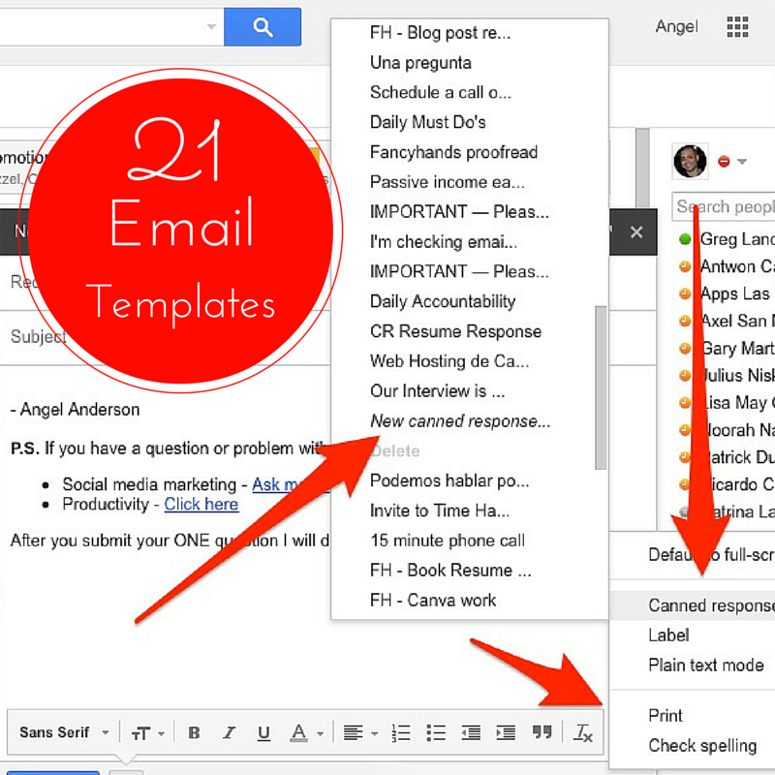Click the Search people input field
This screenshot has height=775, width=775.
(x=725, y=206)
